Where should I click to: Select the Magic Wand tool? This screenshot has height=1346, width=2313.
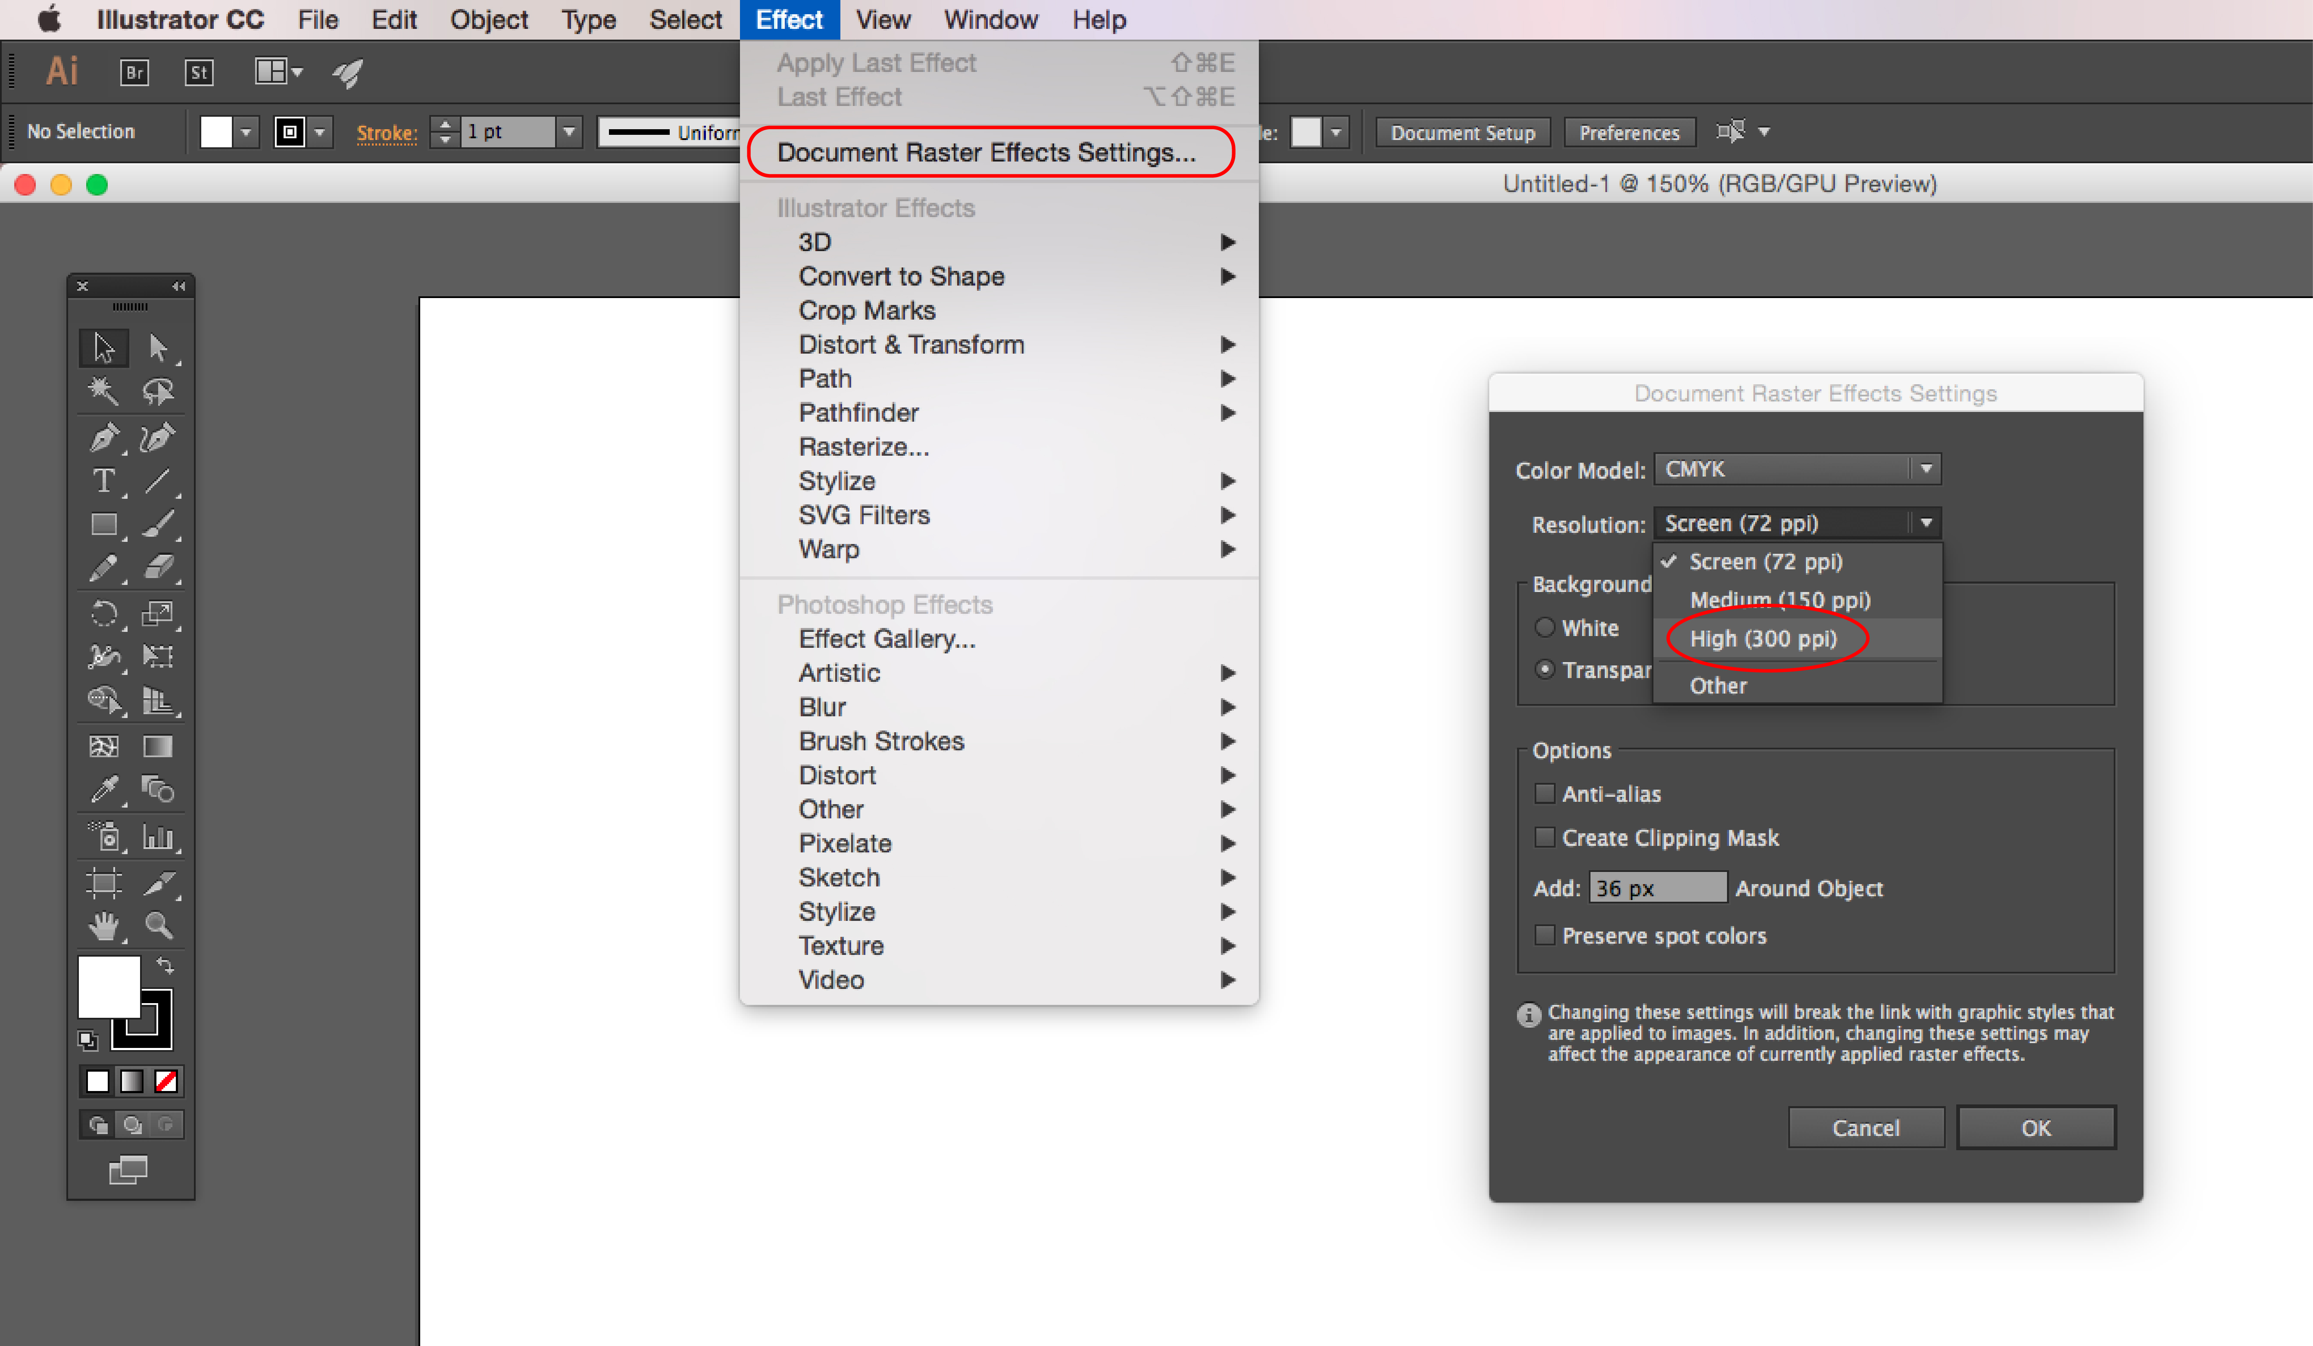pos(104,392)
